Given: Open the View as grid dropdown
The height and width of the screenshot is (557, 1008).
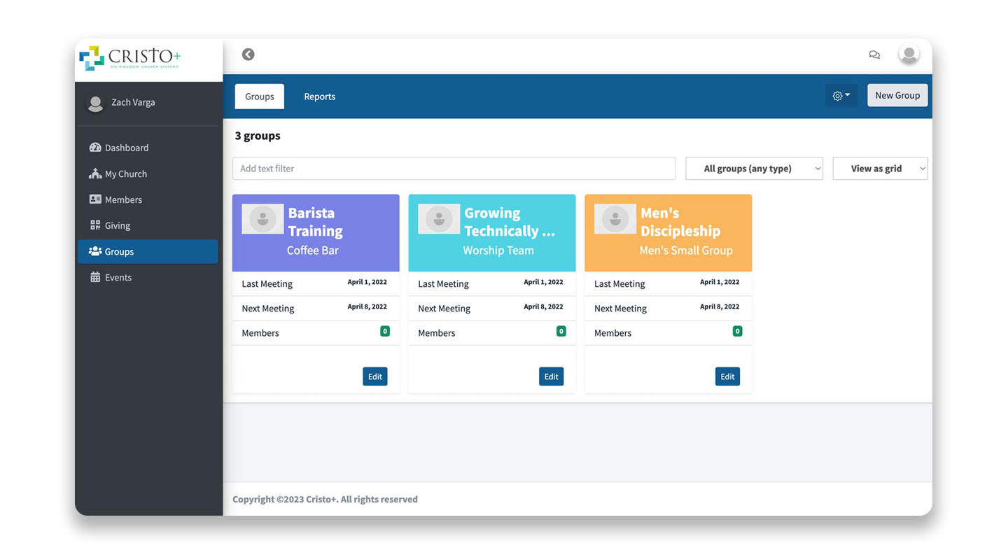Looking at the screenshot, I should coord(880,169).
